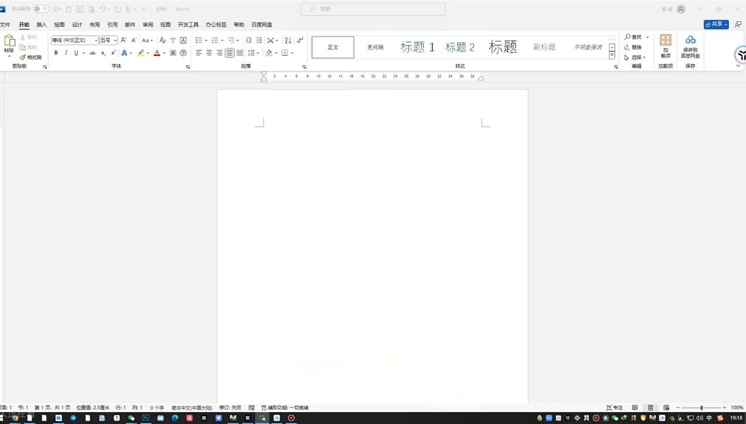Toggle italic formatting with the I icon
Screen dimensions: 746x424
pyautogui.click(x=66, y=53)
